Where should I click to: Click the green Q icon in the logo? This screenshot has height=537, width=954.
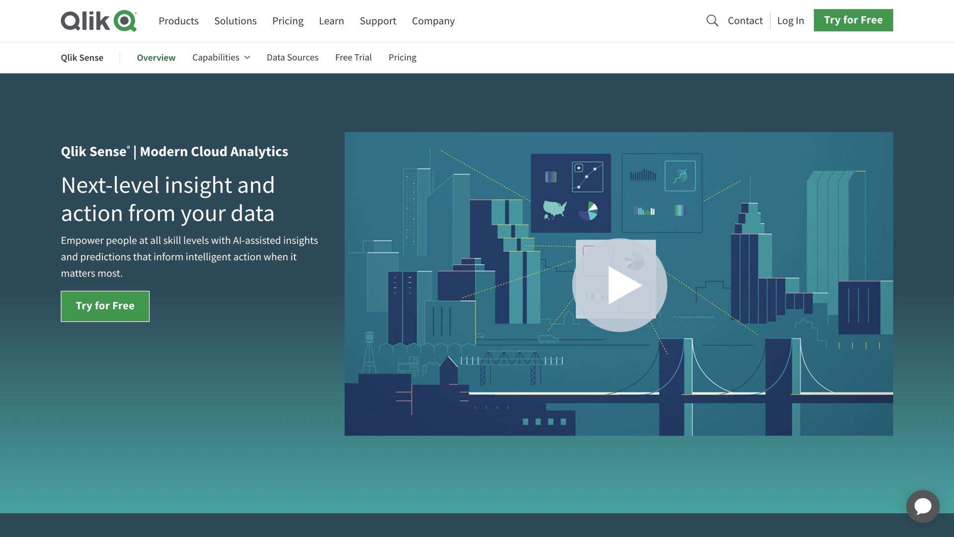point(123,20)
